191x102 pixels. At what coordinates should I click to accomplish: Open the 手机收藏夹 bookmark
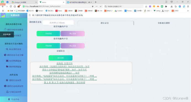[x=20, y=11]
